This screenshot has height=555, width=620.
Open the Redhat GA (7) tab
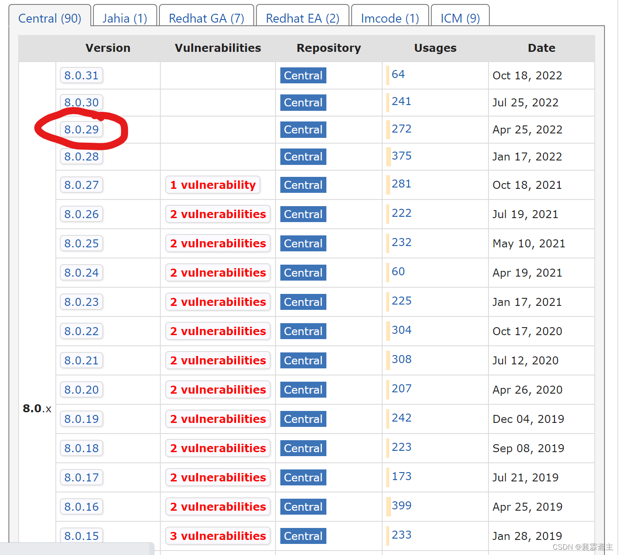click(x=206, y=18)
